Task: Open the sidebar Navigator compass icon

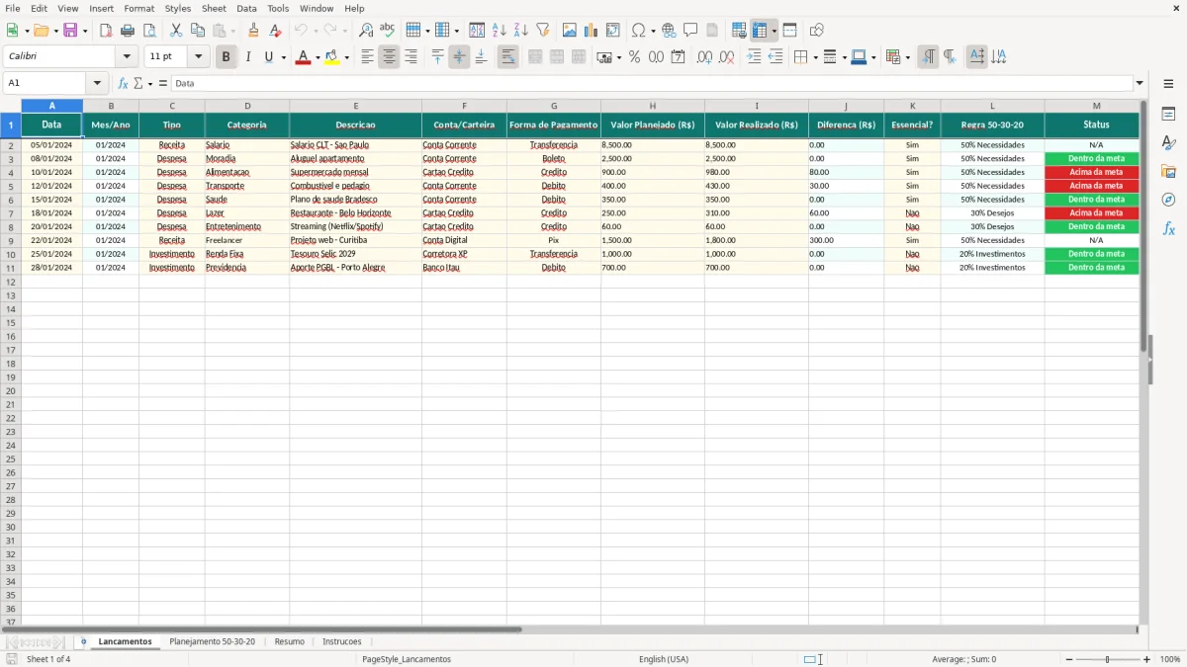Action: tap(1168, 200)
